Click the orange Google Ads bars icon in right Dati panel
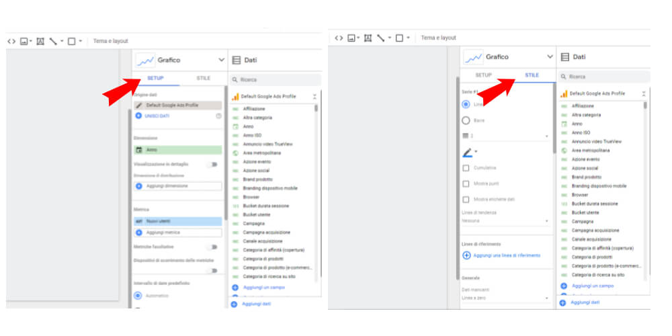Screen dimensions: 672x336 click(564, 94)
